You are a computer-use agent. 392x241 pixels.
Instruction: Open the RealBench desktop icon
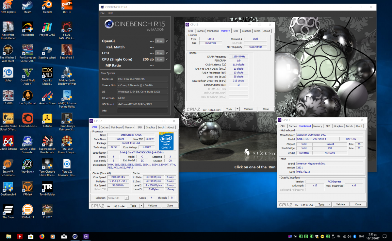pos(27,29)
